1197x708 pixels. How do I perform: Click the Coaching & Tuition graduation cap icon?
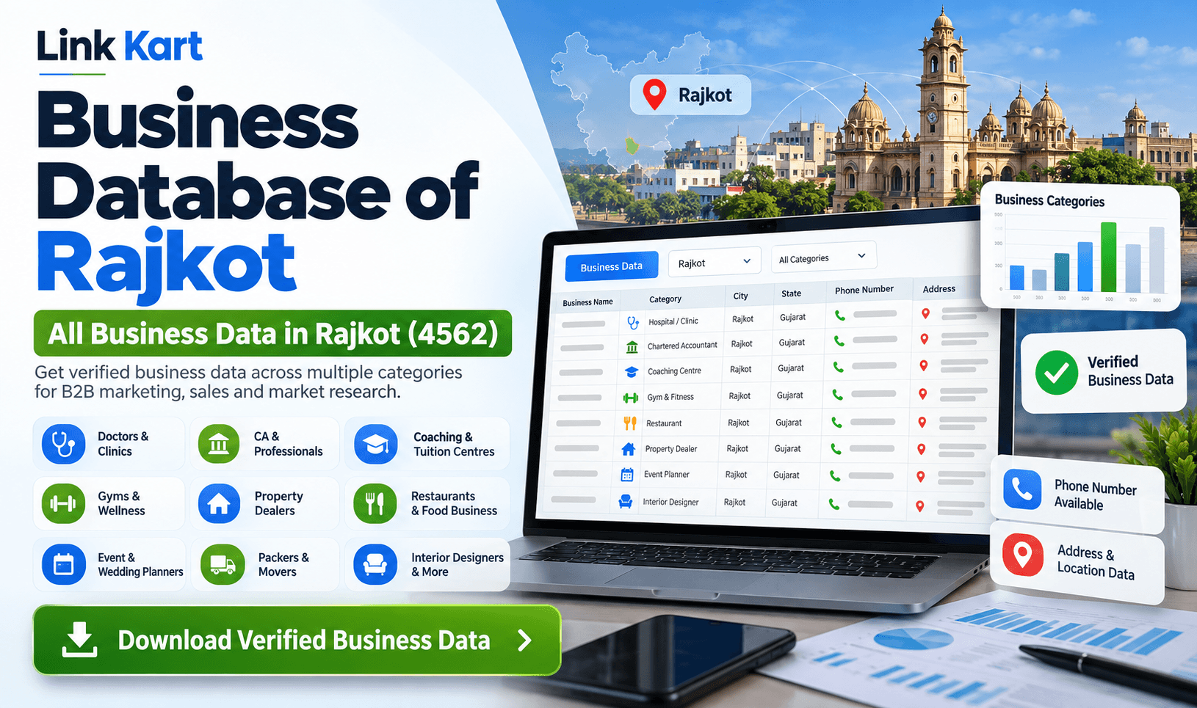click(376, 444)
